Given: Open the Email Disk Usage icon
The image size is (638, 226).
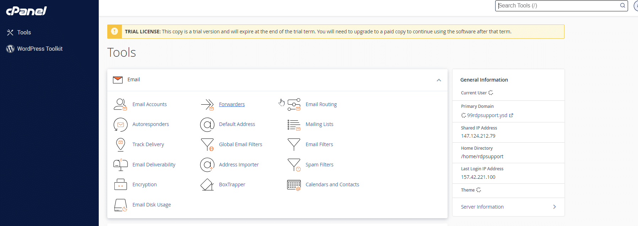Looking at the screenshot, I should tap(120, 205).
